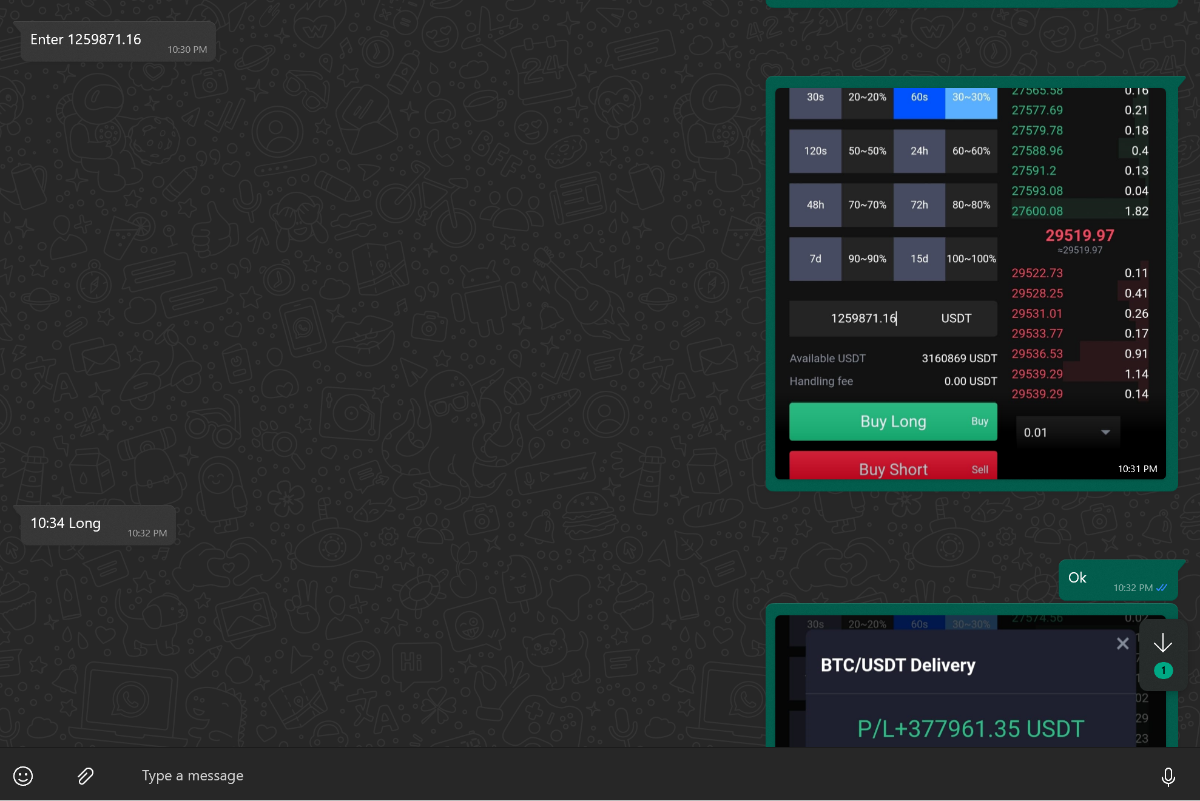Choose the 7d delivery time tile
The width and height of the screenshot is (1200, 801).
815,259
